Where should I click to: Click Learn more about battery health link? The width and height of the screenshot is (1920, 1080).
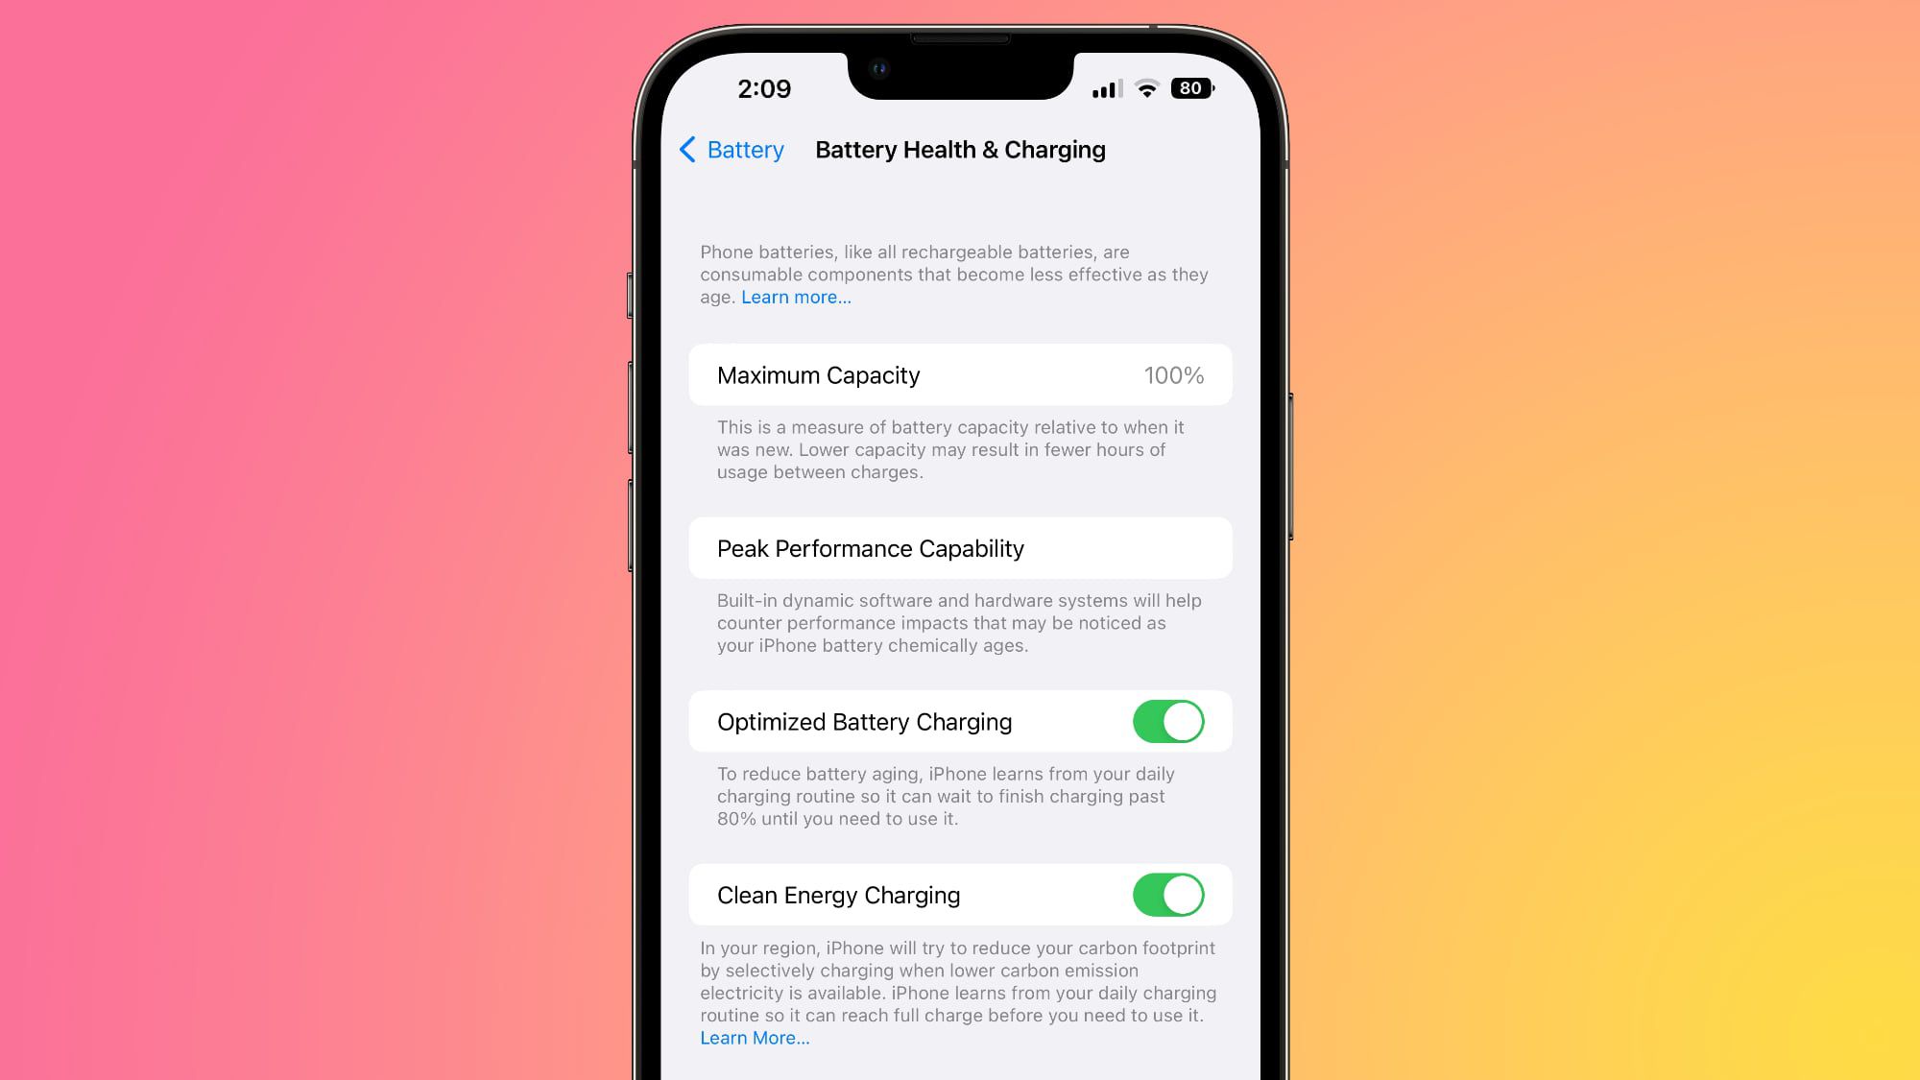[x=795, y=297]
